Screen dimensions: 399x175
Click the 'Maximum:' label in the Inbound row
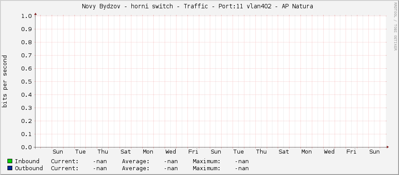coord(207,161)
